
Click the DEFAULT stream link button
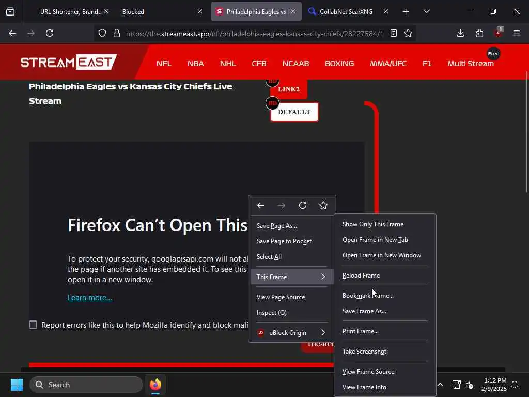[294, 112]
